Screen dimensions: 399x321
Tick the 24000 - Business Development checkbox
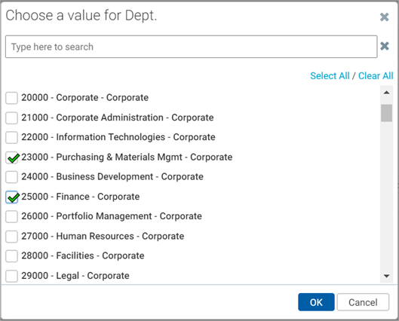click(x=11, y=177)
